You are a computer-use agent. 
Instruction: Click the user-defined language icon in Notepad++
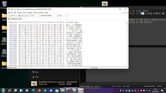(146, 13)
